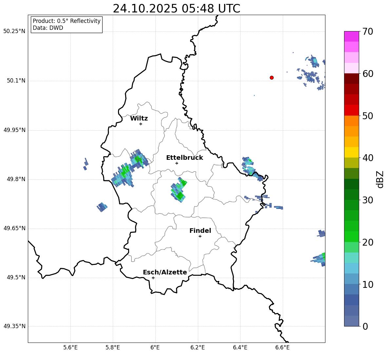388x354 pixels.
Task: Click the Wiltz station label
Action: pyautogui.click(x=139, y=119)
